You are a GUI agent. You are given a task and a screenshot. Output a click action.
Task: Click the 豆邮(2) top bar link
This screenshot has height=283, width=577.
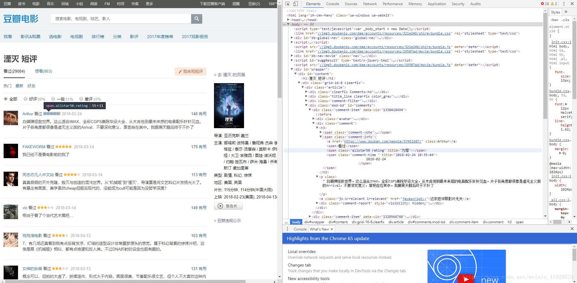(x=254, y=4)
